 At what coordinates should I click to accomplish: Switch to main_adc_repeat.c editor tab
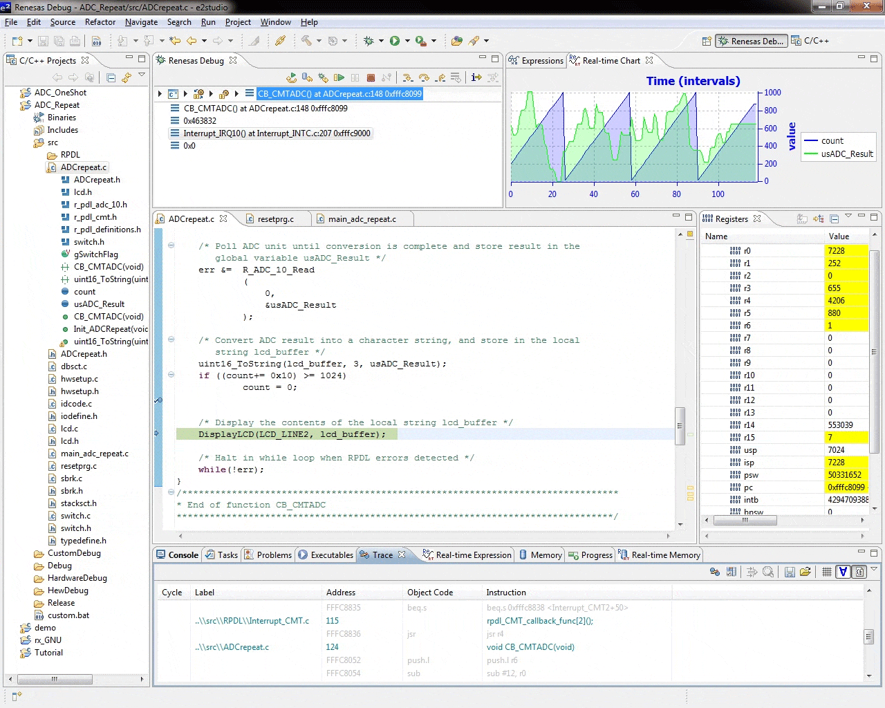click(362, 219)
